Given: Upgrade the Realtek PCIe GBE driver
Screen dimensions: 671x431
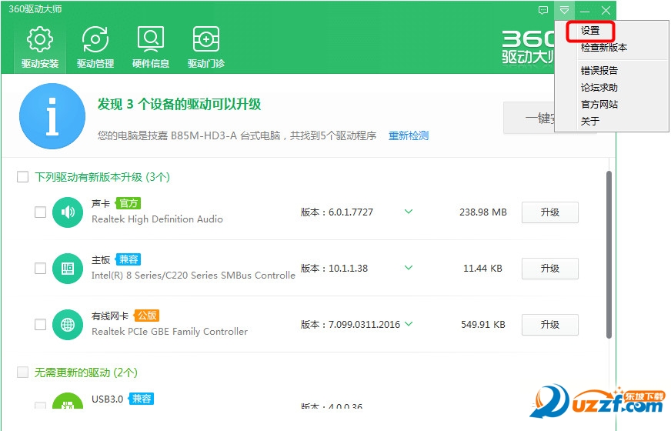Looking at the screenshot, I should pos(550,325).
